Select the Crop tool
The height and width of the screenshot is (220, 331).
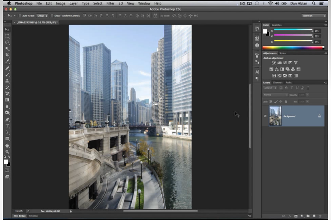click(x=7, y=55)
